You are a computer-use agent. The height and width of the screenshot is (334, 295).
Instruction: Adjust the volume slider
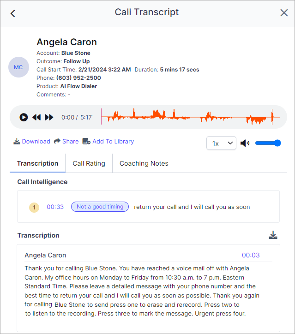[x=268, y=143]
